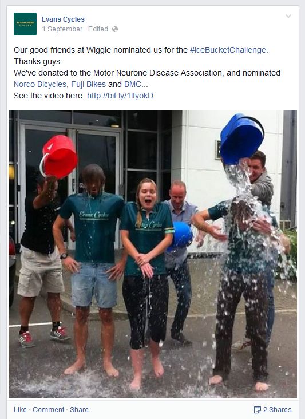Screen dimensions: 305x419
Task: Visit the Fuji Bikes page link
Action: 88,84
